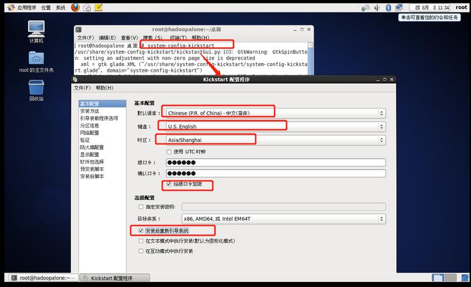Image resolution: width=471 pixels, height=287 pixels.
Task: Open the Bluetooth tray icon
Action: point(388,7)
